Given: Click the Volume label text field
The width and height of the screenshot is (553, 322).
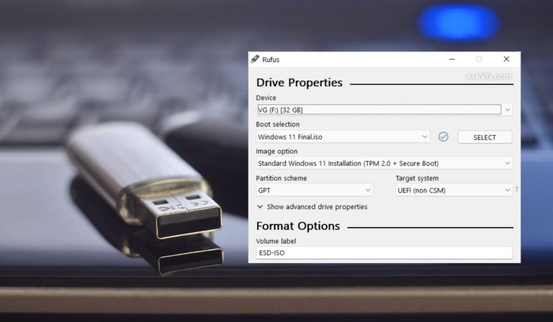Looking at the screenshot, I should click(x=384, y=253).
